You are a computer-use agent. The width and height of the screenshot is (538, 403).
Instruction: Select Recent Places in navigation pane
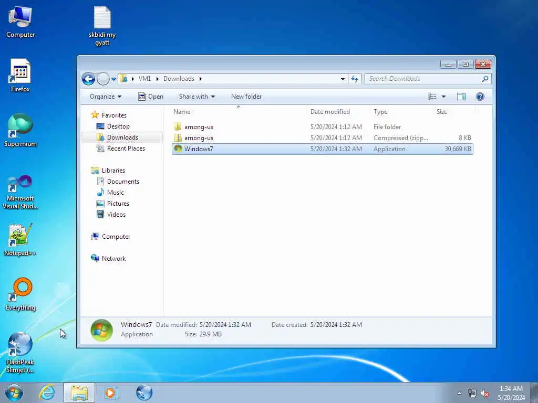pos(121,149)
